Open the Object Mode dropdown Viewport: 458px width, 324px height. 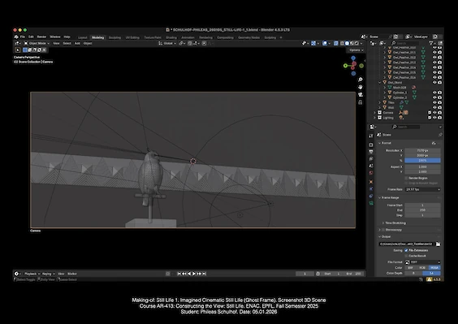coord(37,43)
